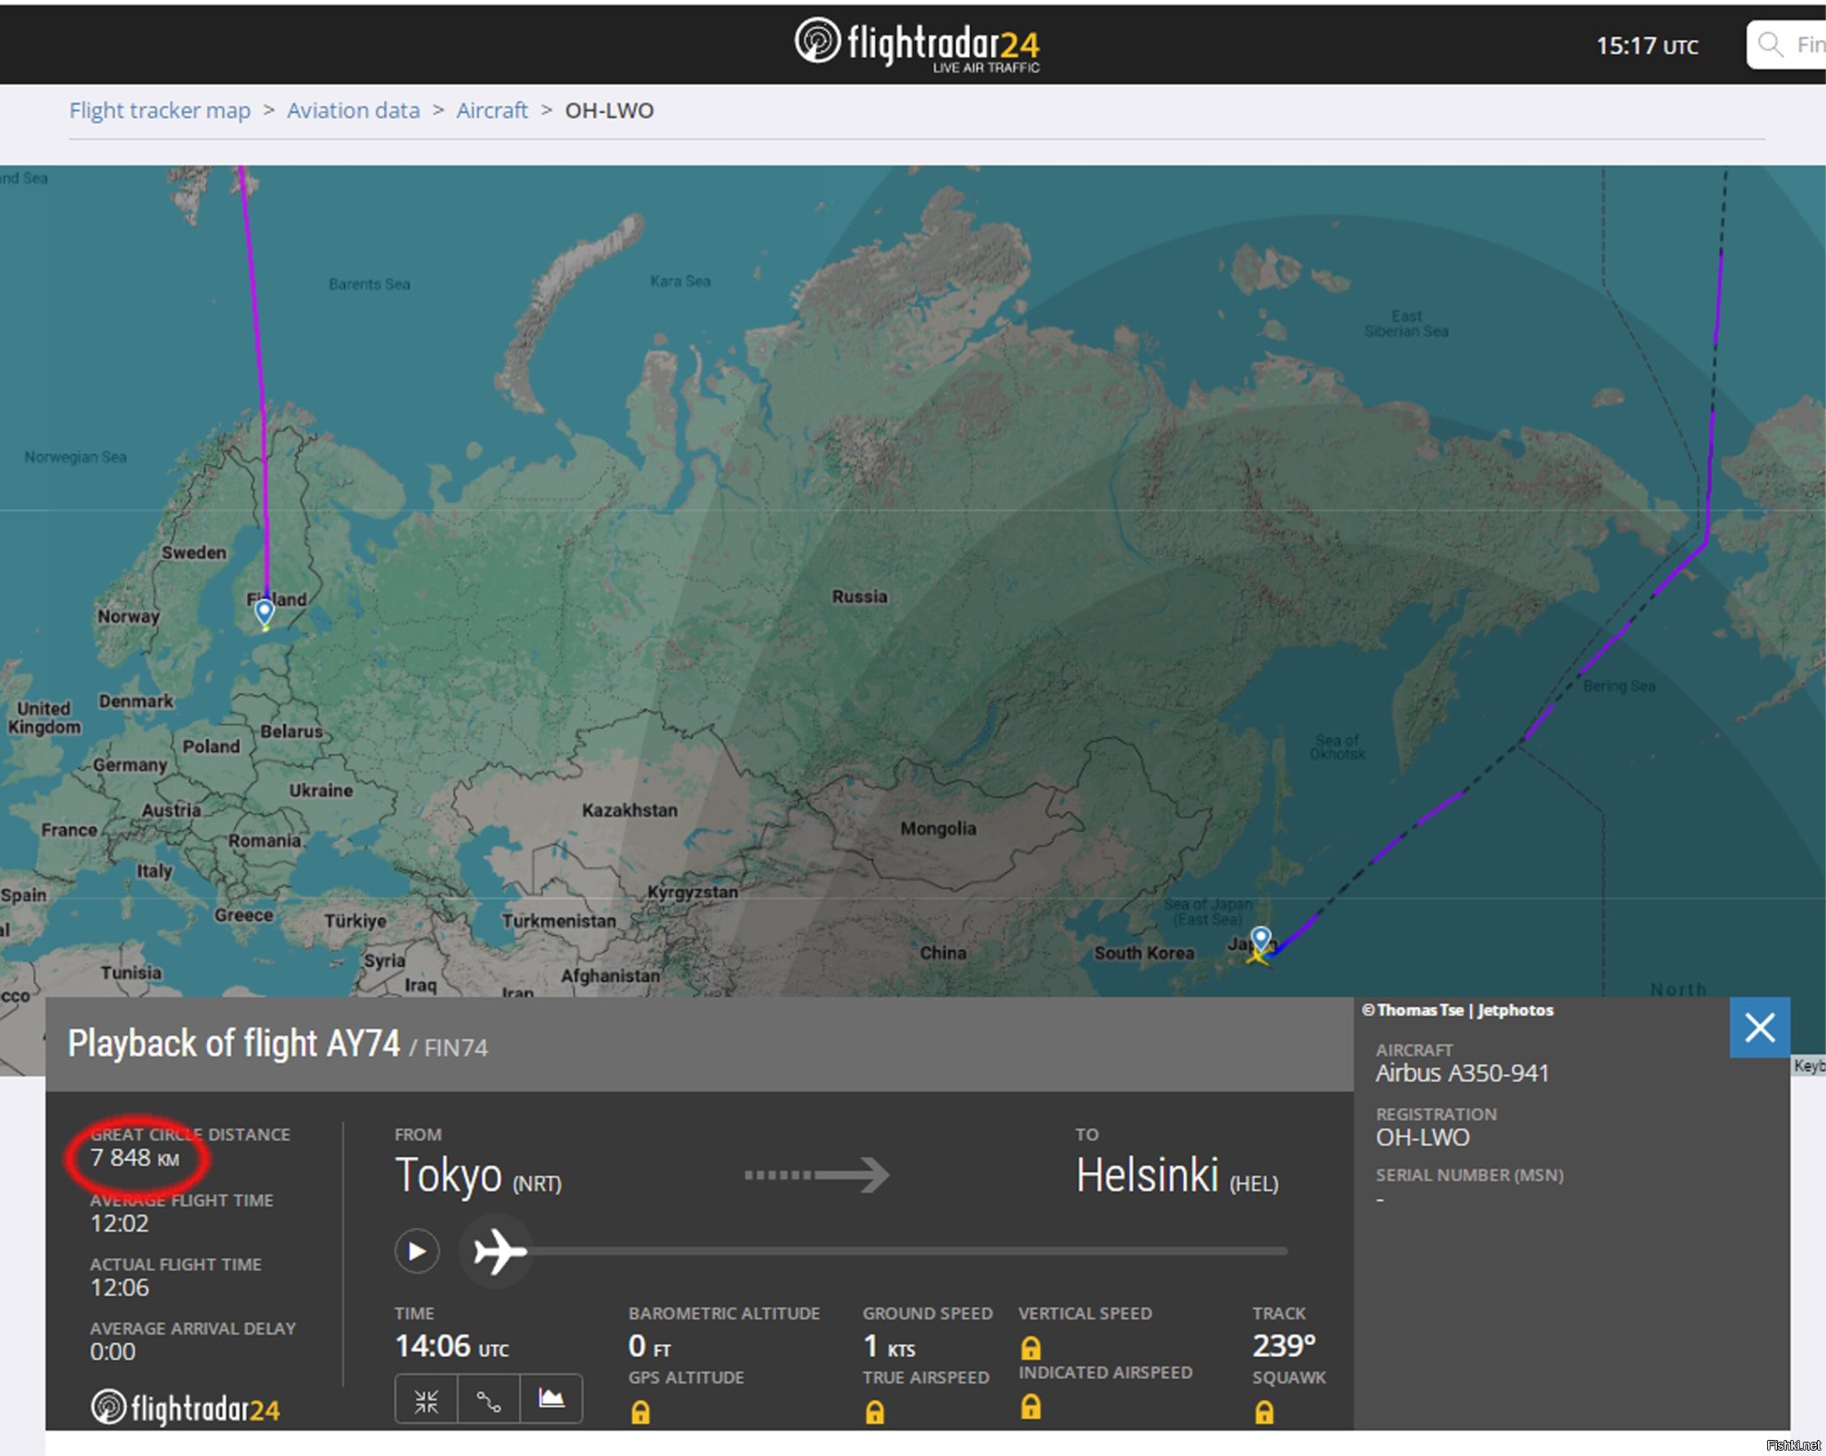Click the lock icon under Vertical Speed
The height and width of the screenshot is (1456, 1826).
click(x=1030, y=1347)
